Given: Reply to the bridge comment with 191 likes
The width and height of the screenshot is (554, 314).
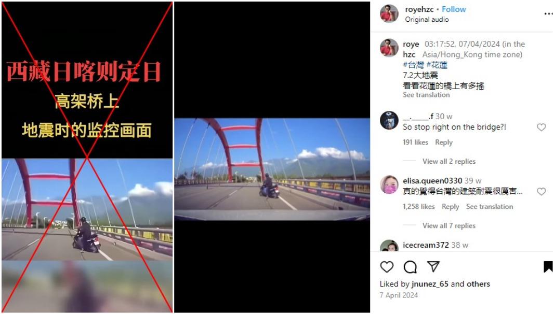Looking at the screenshot, I should [x=444, y=142].
